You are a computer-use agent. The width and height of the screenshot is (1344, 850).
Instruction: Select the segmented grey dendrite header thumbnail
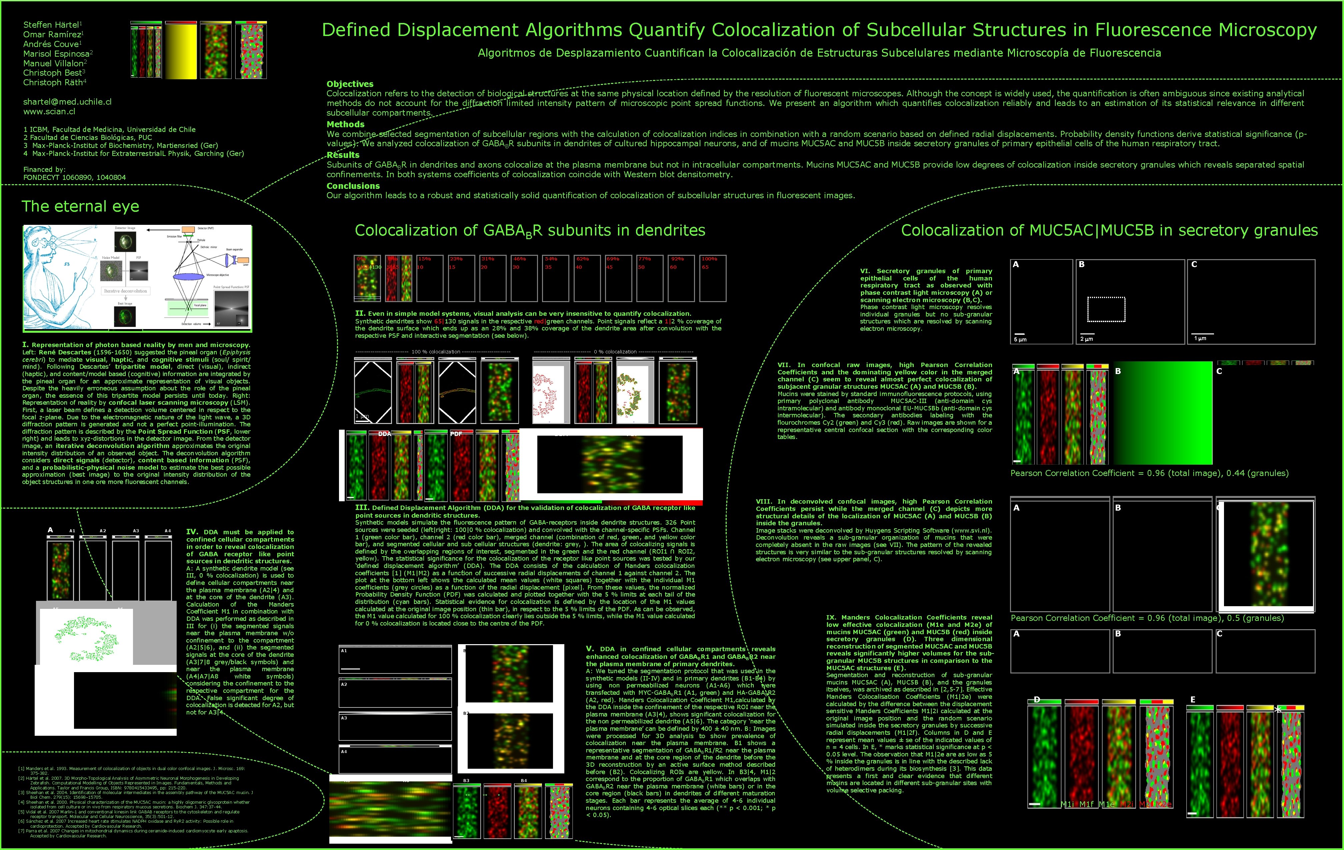(251, 51)
